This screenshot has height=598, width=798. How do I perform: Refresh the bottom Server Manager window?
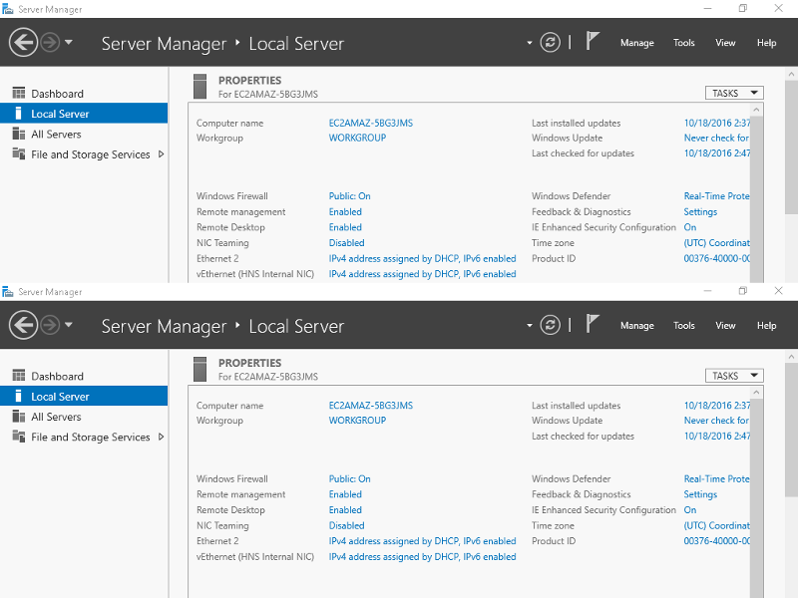[x=551, y=325]
